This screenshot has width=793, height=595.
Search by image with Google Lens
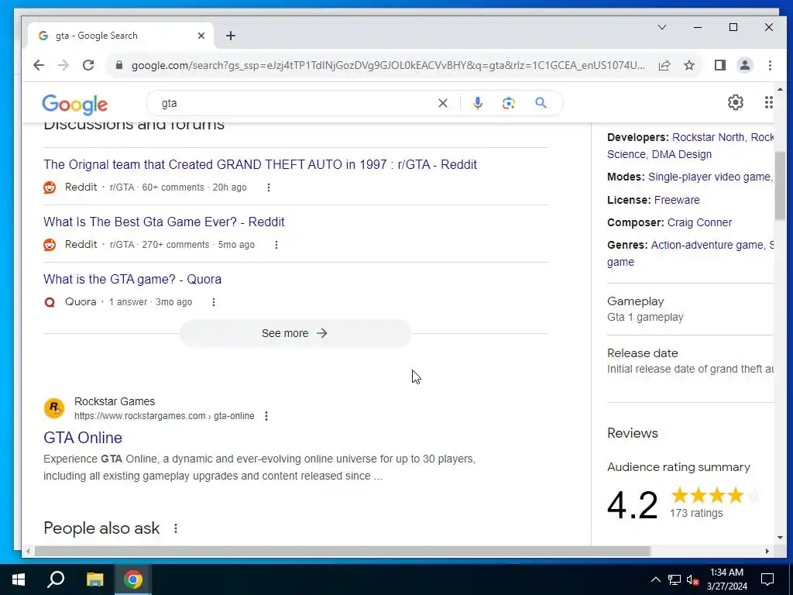(x=508, y=103)
